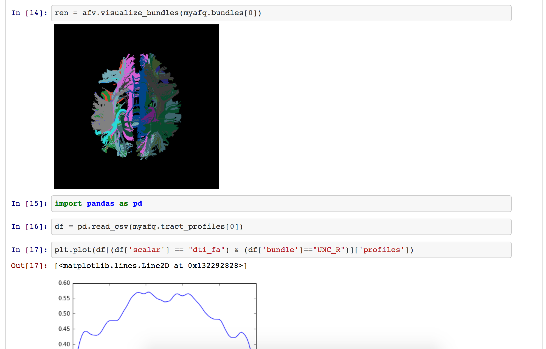Image resolution: width=546 pixels, height=349 pixels.
Task: Click the In [14] cell prompt
Action: [29, 13]
